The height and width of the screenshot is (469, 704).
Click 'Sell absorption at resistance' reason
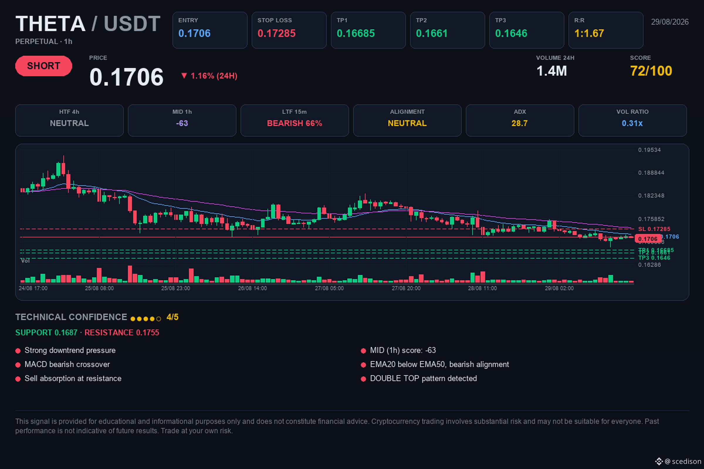[73, 378]
